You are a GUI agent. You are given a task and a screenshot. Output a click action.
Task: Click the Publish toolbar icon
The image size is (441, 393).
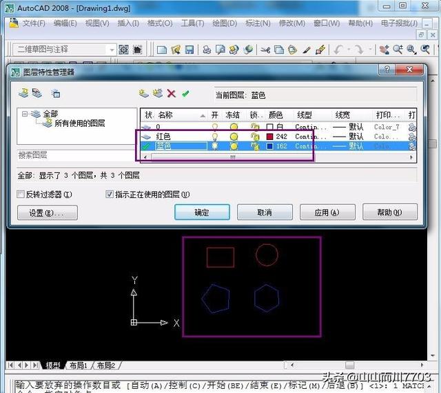[x=234, y=50]
